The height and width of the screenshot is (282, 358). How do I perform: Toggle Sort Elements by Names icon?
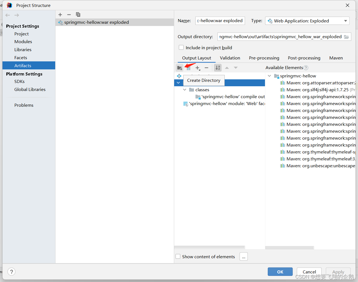(218, 68)
